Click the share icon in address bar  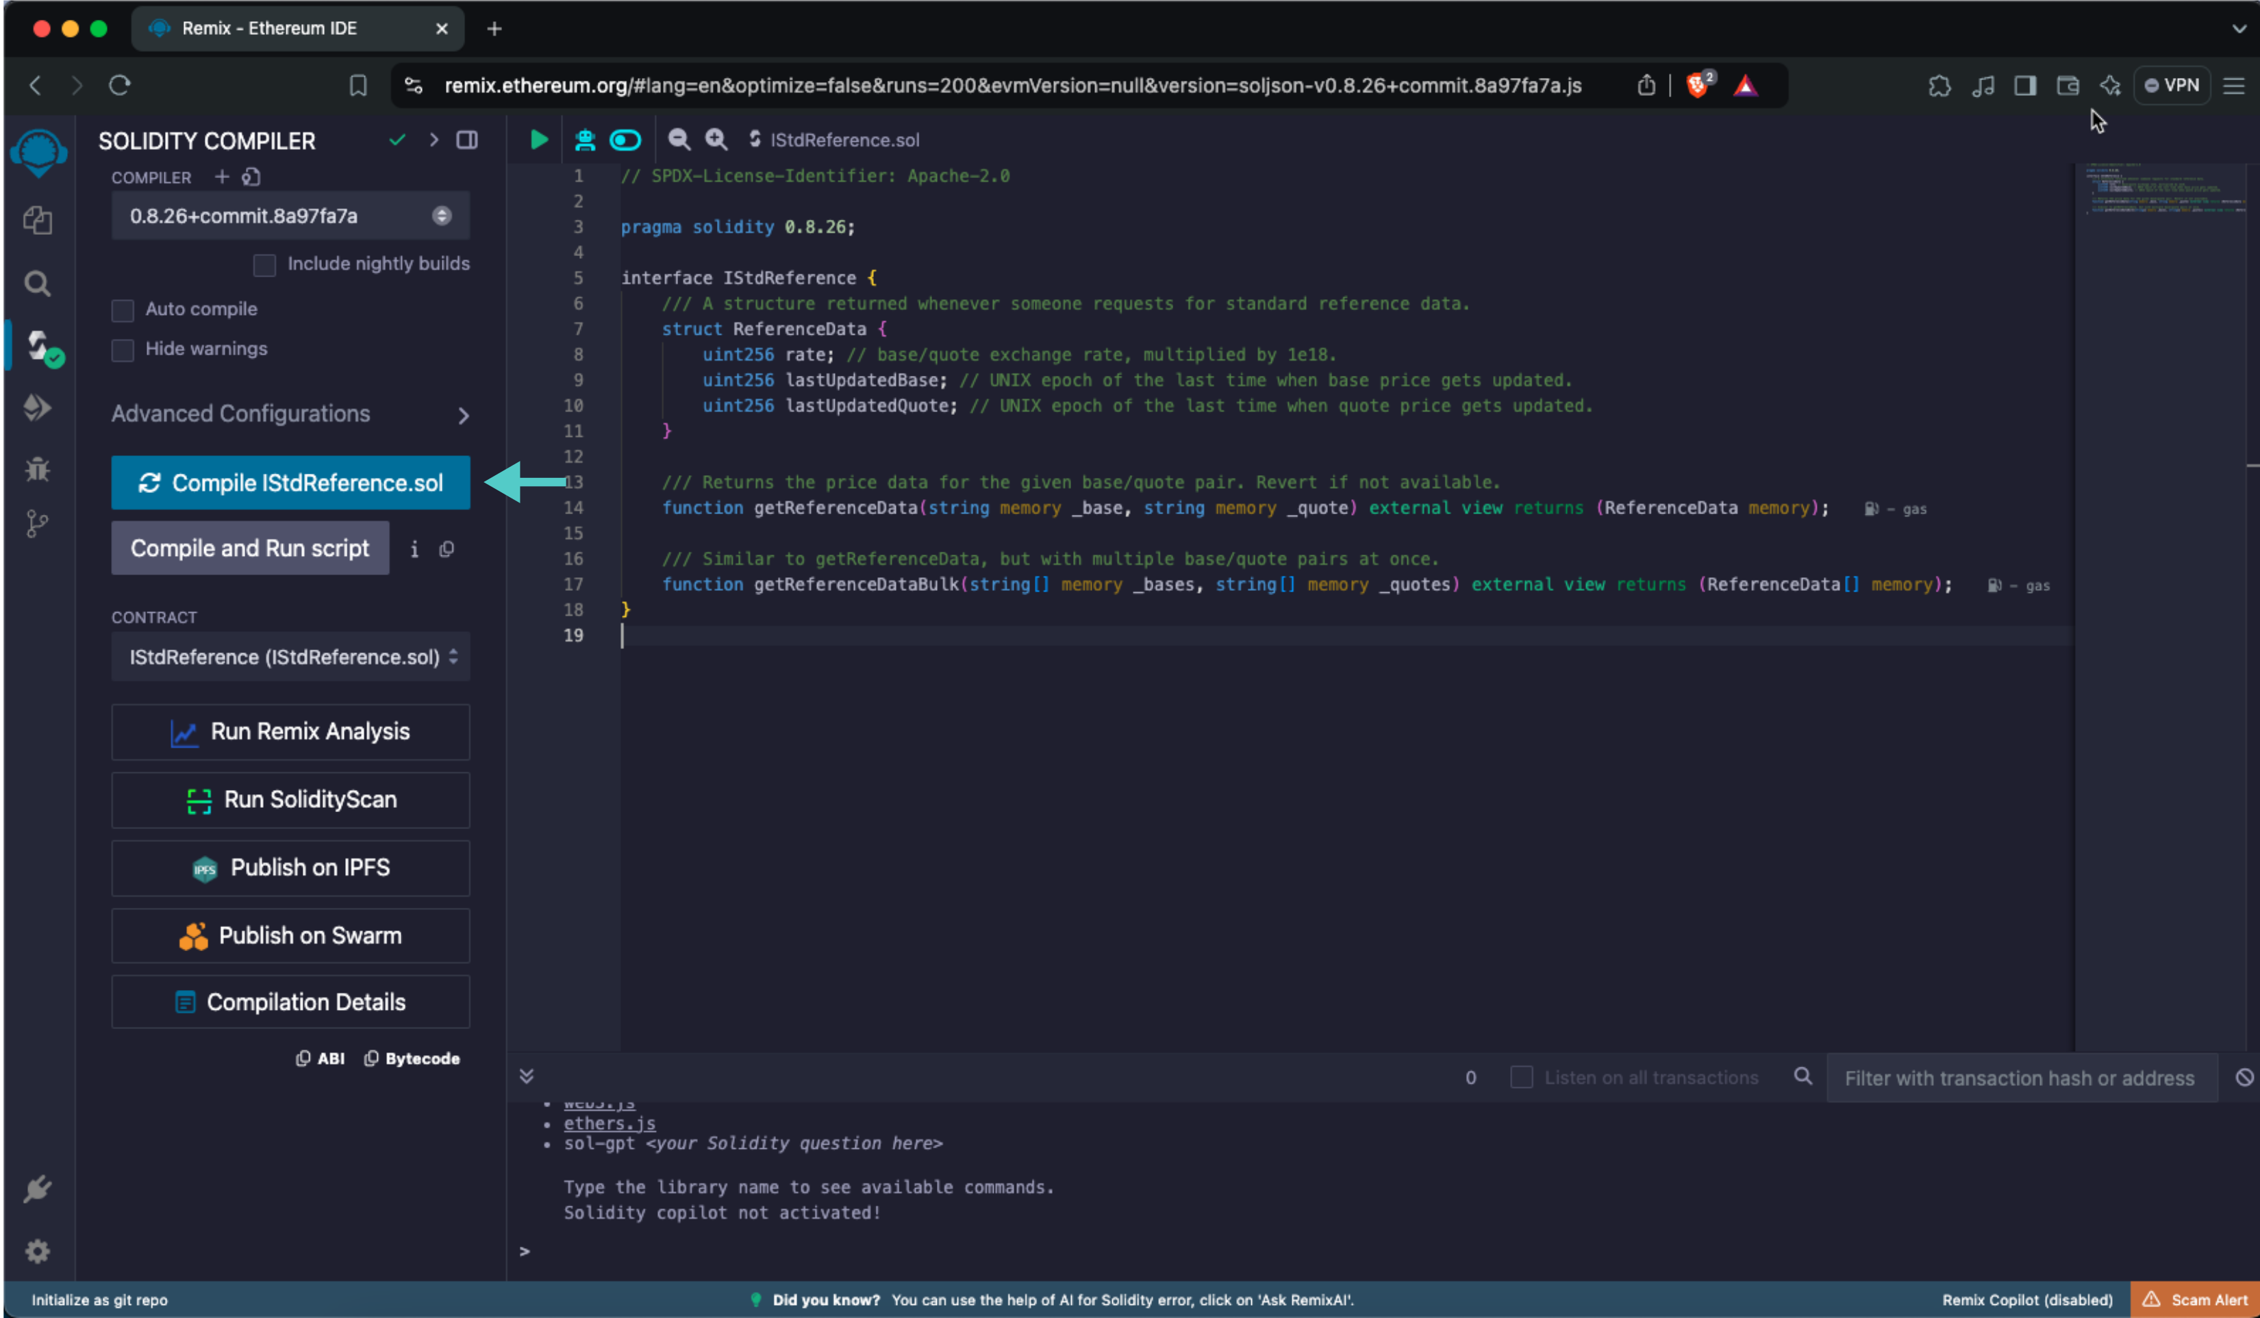click(1646, 84)
